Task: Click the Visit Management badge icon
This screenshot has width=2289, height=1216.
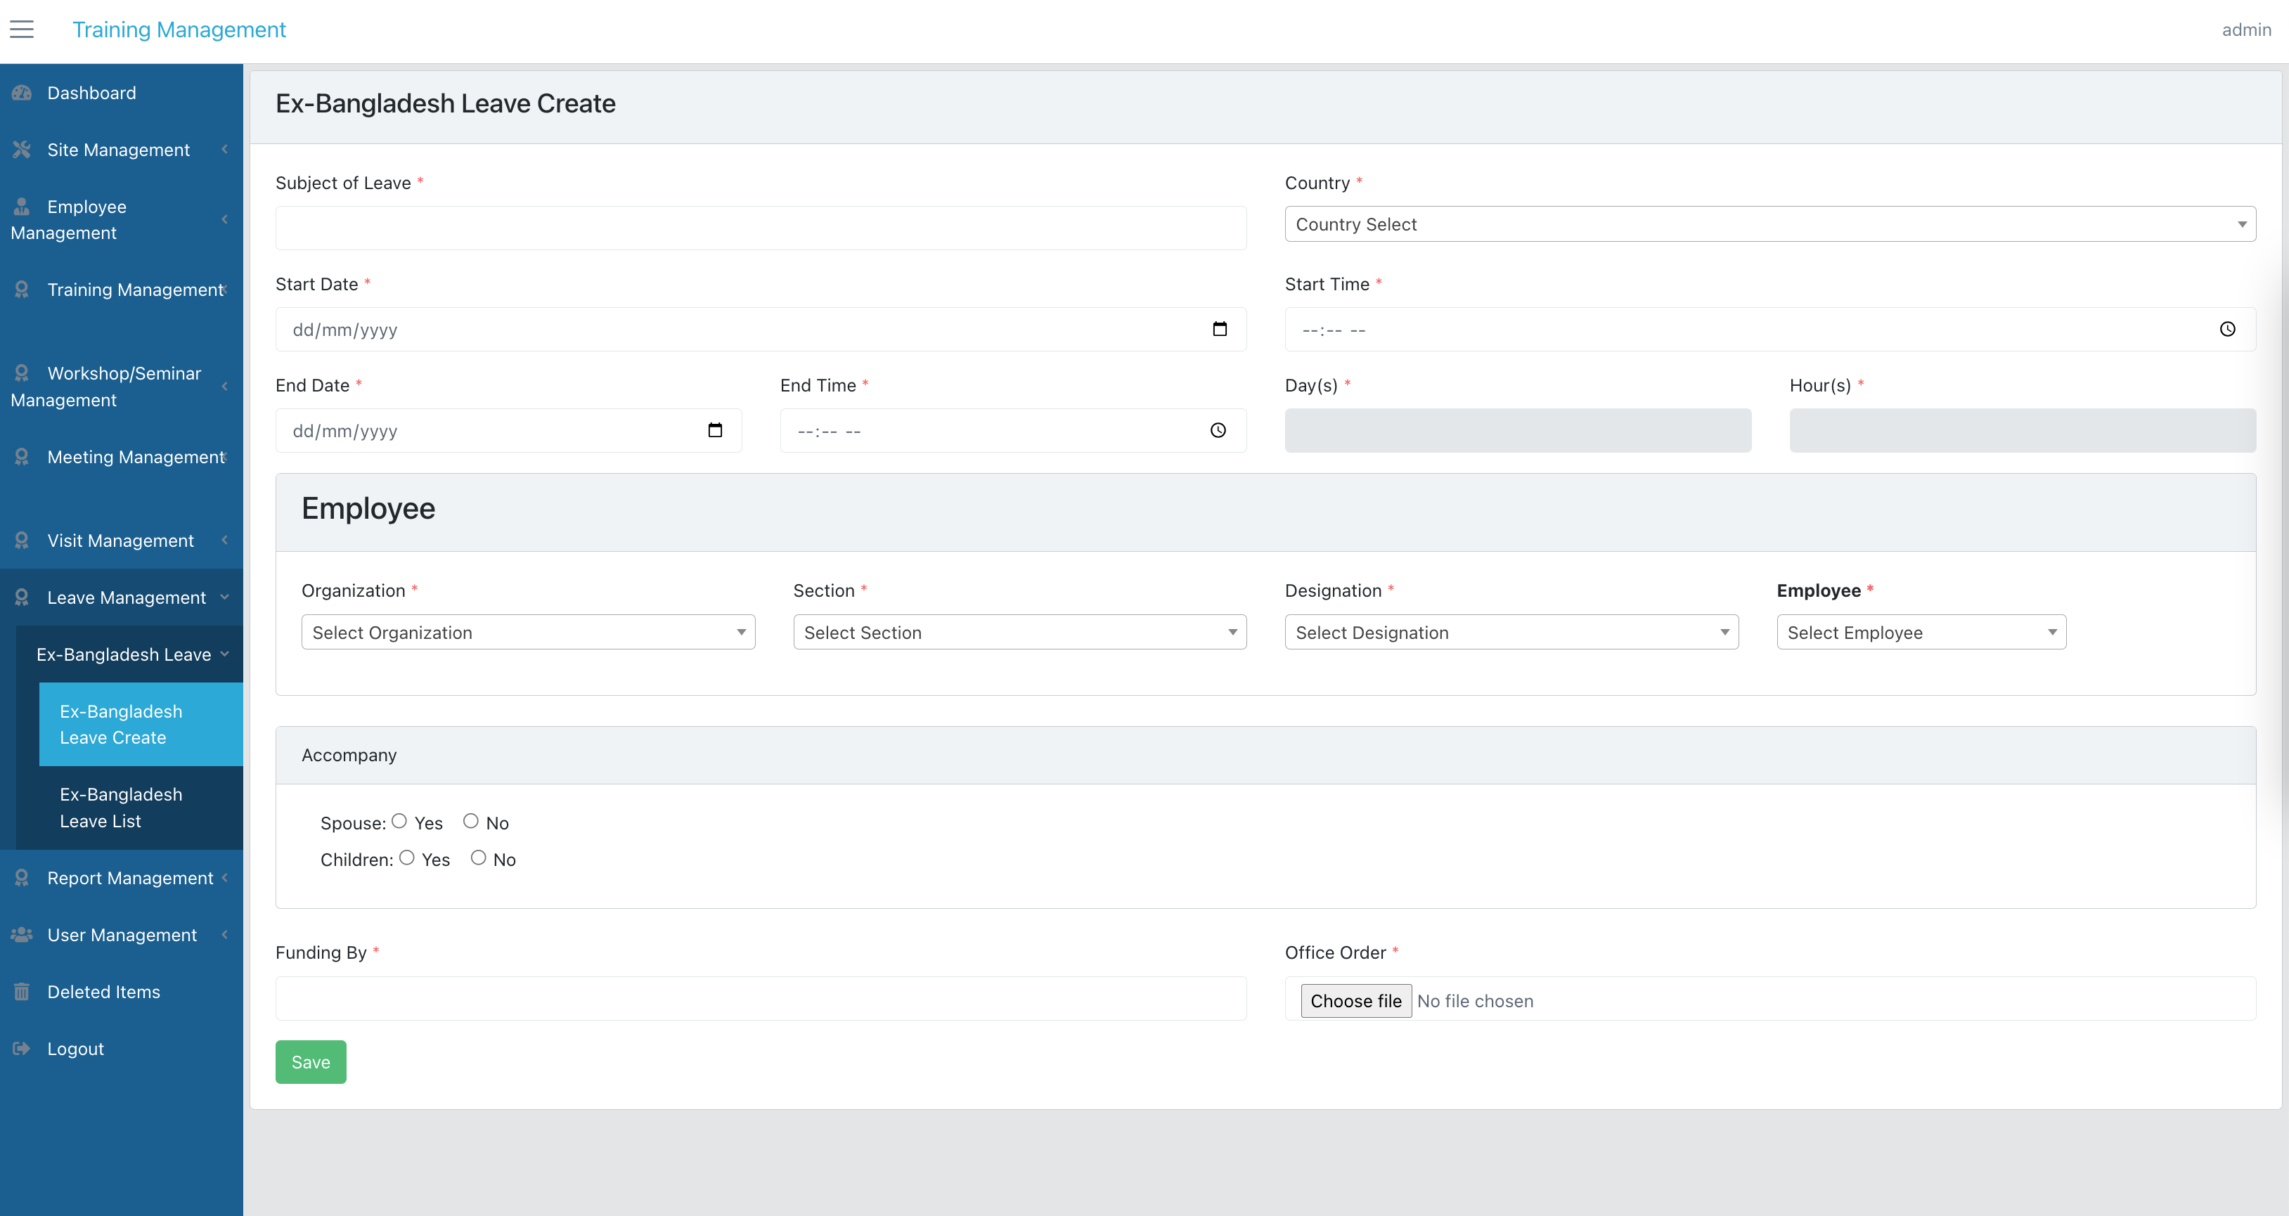Action: pos(21,540)
